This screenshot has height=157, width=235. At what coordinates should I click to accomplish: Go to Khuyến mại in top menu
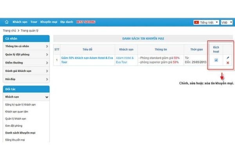49,22
